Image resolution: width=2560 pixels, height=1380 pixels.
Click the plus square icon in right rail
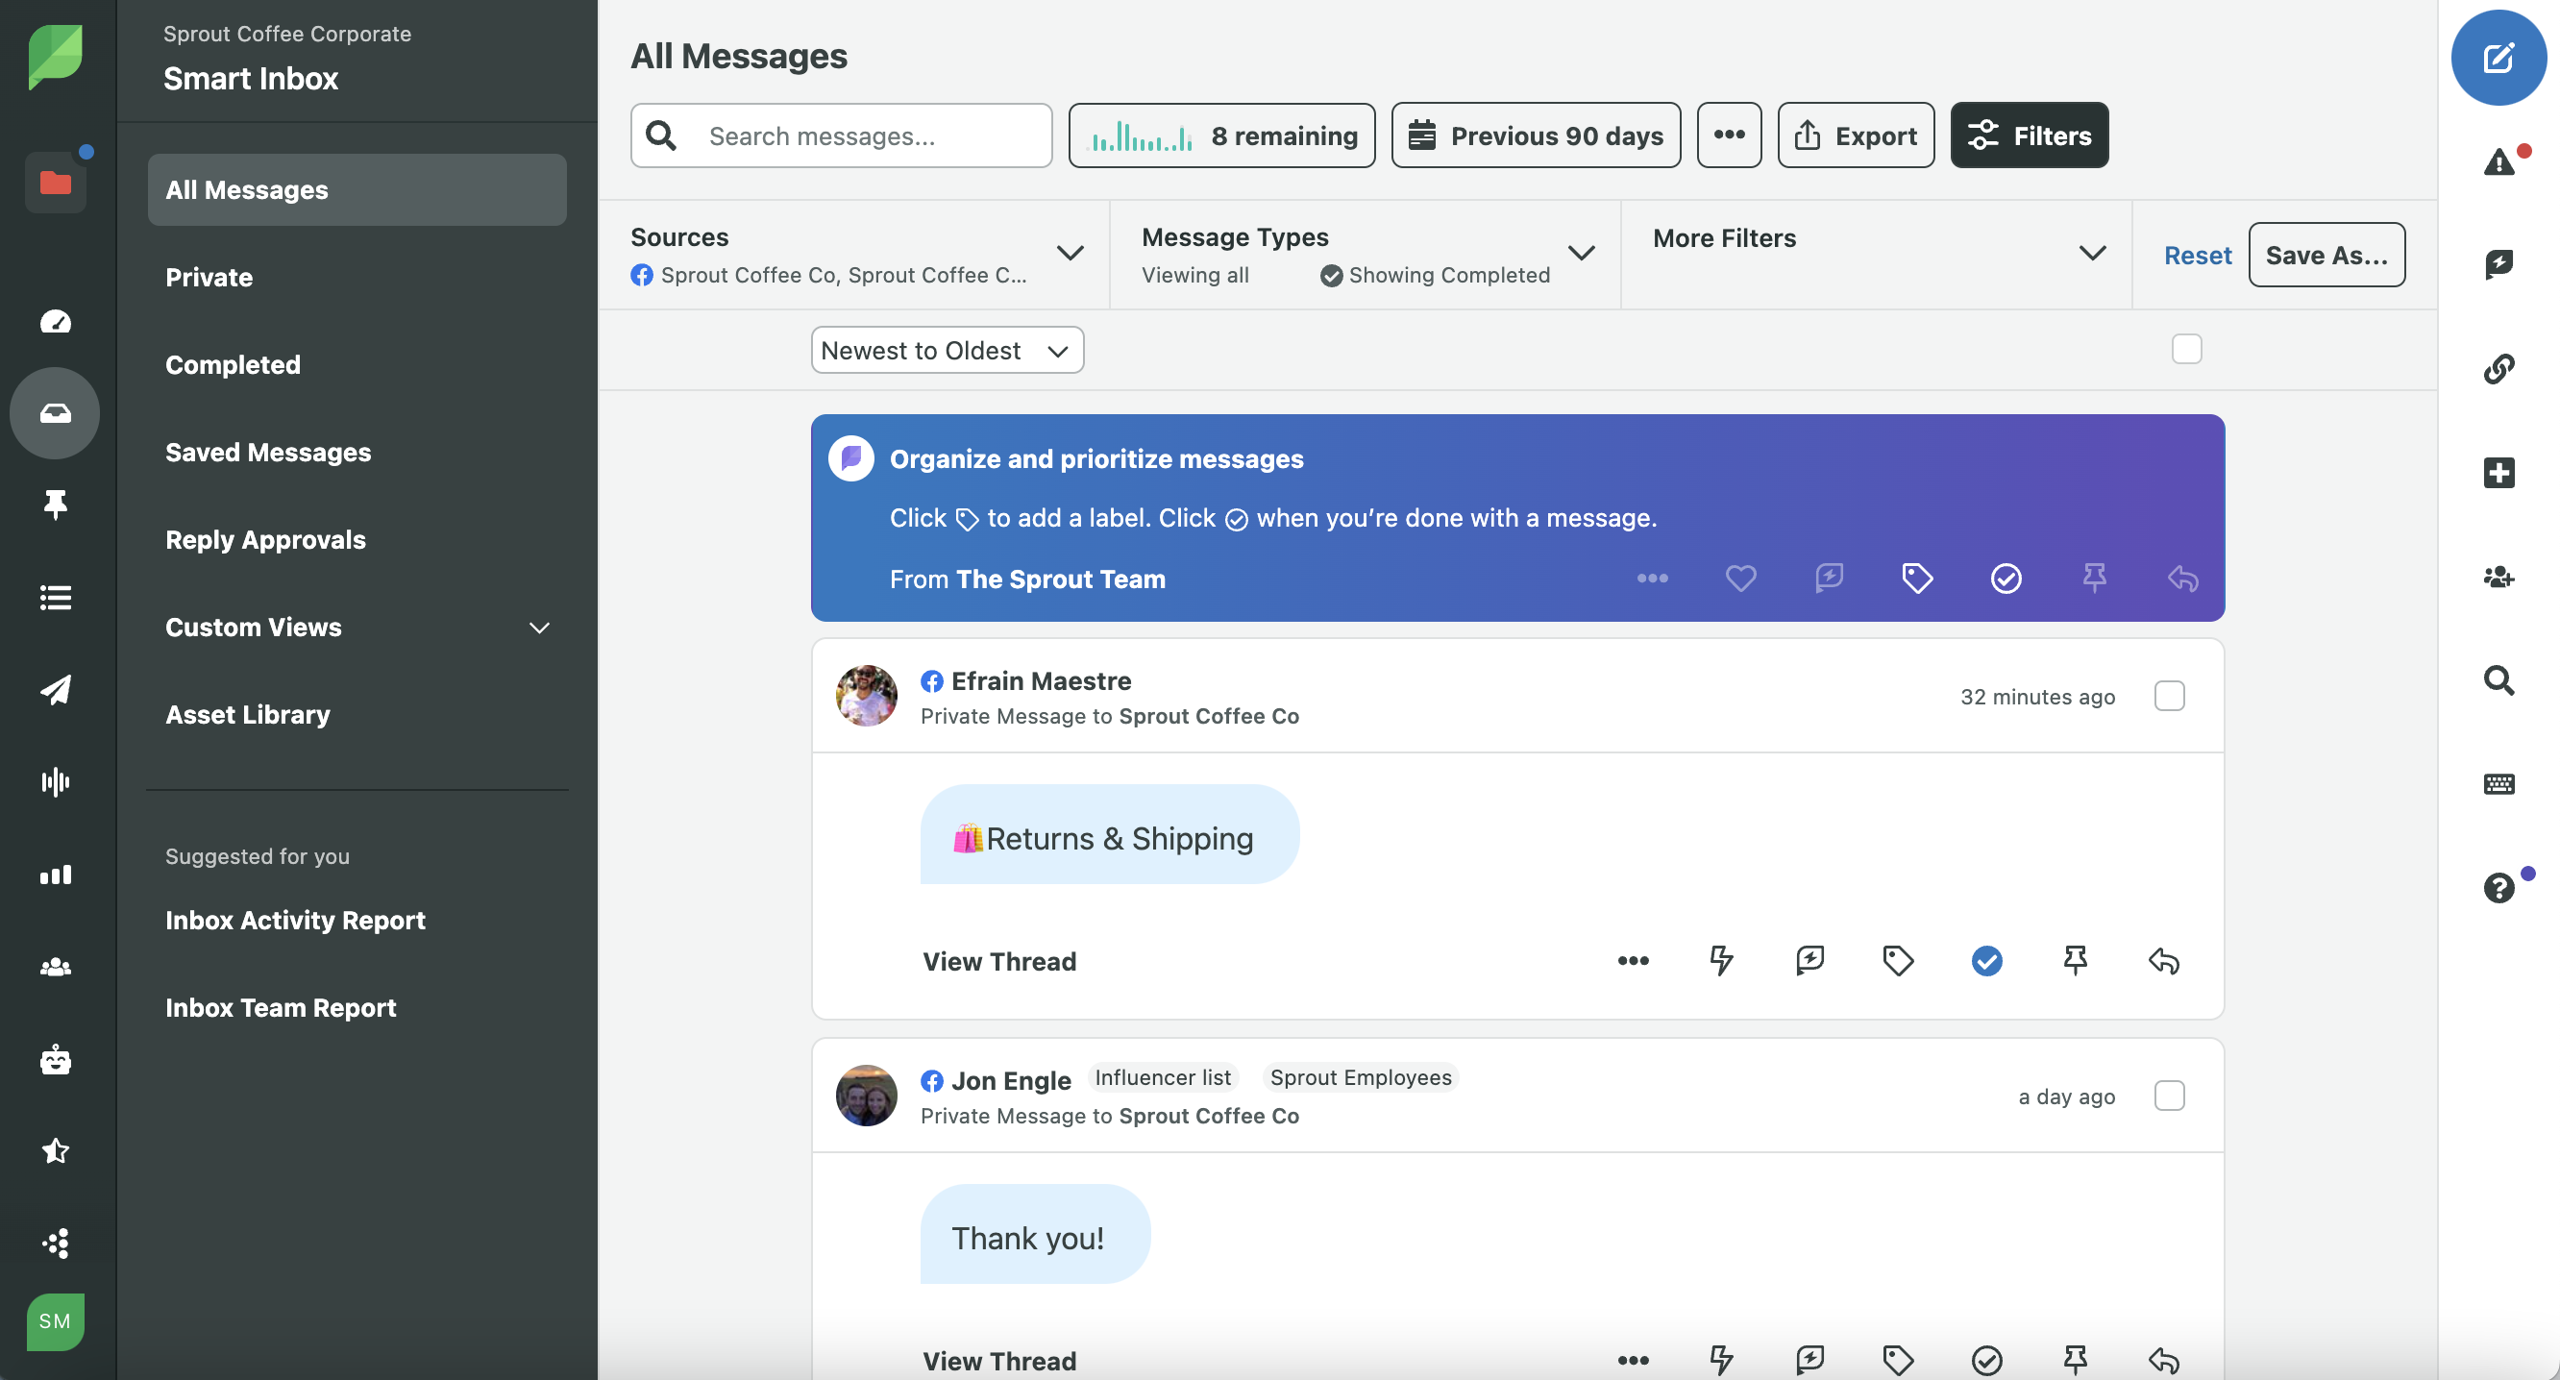tap(2498, 472)
